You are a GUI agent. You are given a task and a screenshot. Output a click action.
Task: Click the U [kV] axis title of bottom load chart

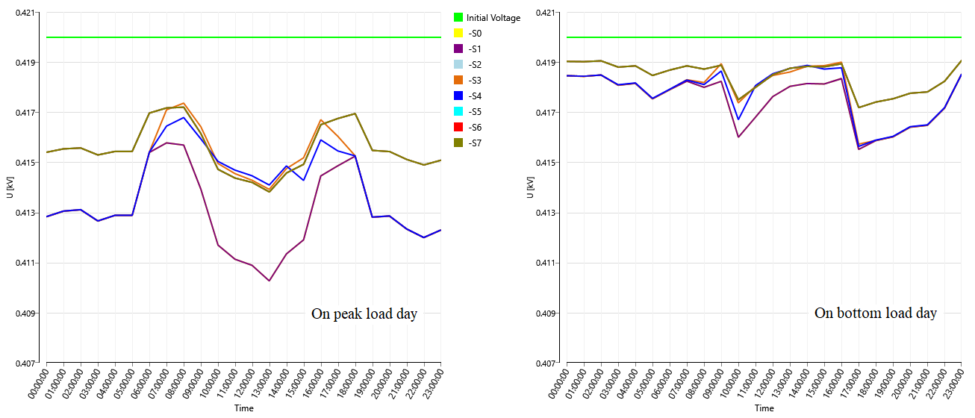point(530,187)
